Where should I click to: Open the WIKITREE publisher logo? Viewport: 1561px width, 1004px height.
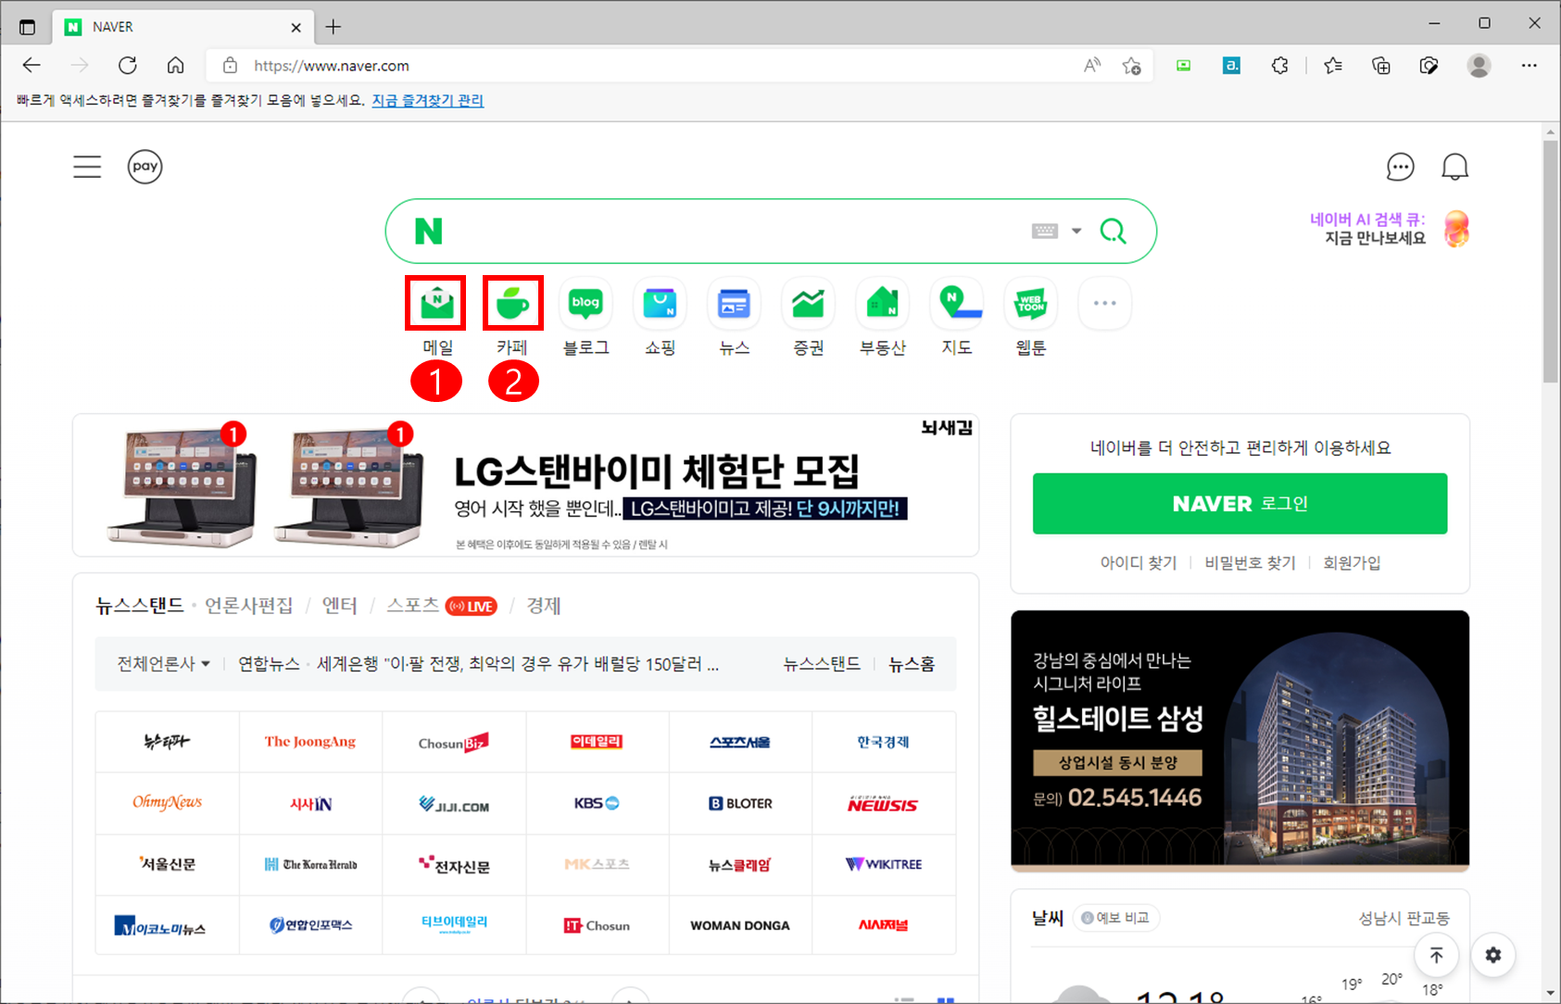tap(884, 864)
